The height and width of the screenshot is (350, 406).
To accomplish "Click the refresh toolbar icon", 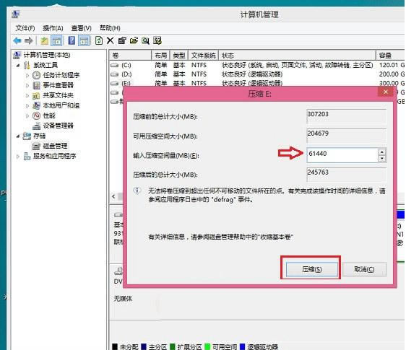I will (x=99, y=40).
